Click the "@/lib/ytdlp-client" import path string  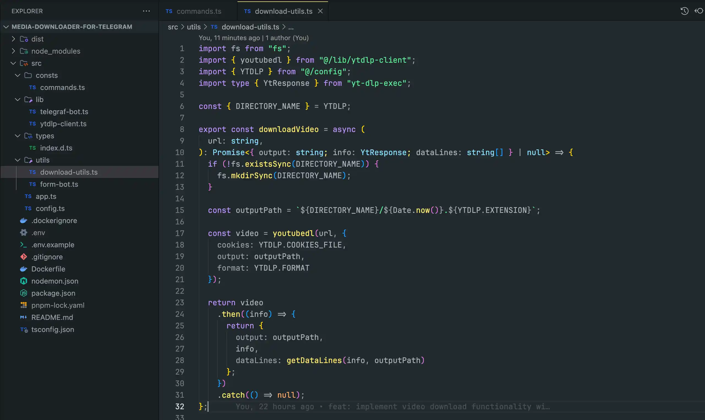pos(365,60)
